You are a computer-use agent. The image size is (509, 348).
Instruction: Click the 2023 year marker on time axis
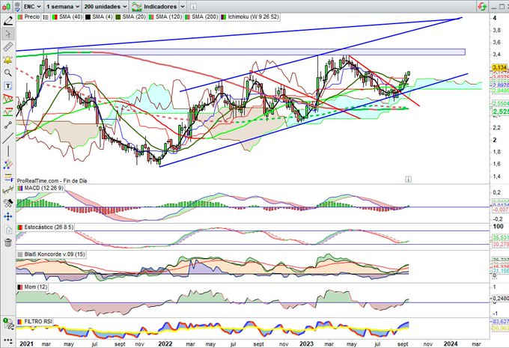306,344
